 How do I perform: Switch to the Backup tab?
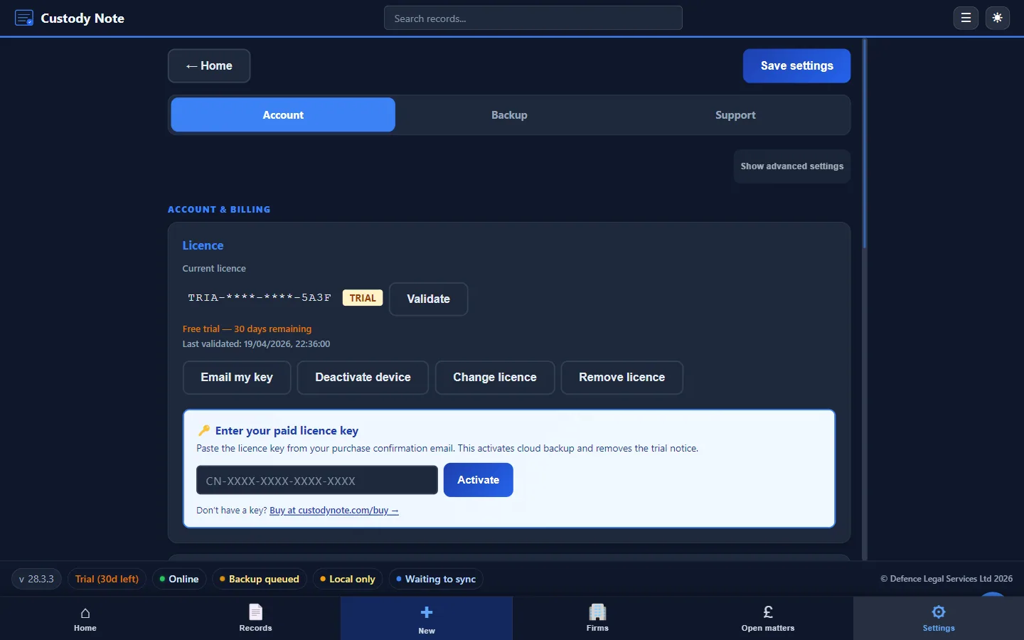pyautogui.click(x=509, y=114)
